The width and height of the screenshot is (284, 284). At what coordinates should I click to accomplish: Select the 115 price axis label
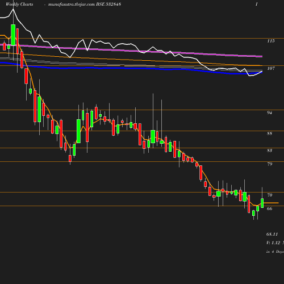click(271, 41)
